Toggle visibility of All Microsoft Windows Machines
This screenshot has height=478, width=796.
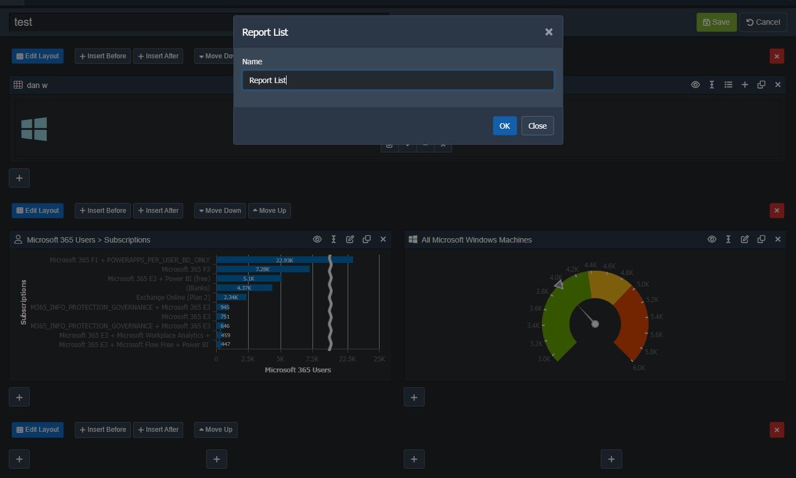(712, 239)
